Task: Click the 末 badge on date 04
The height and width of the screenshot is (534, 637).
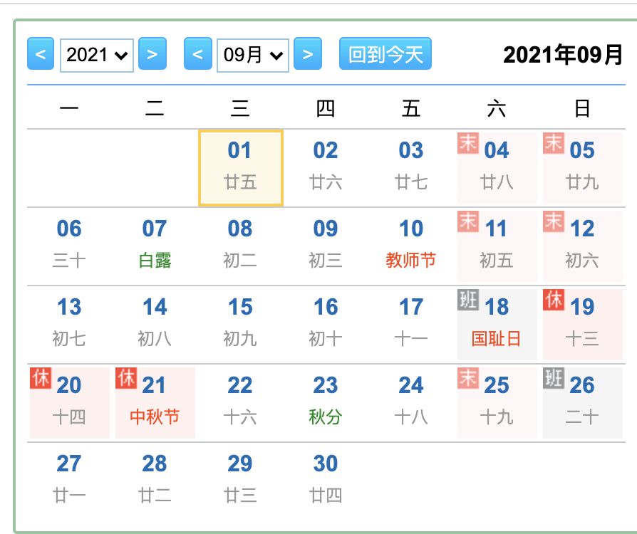Action: point(468,143)
